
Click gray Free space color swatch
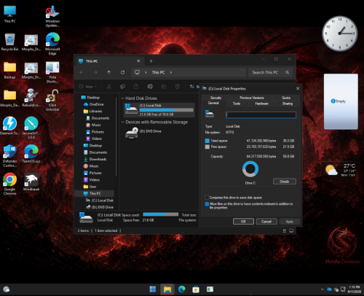[x=207, y=147]
